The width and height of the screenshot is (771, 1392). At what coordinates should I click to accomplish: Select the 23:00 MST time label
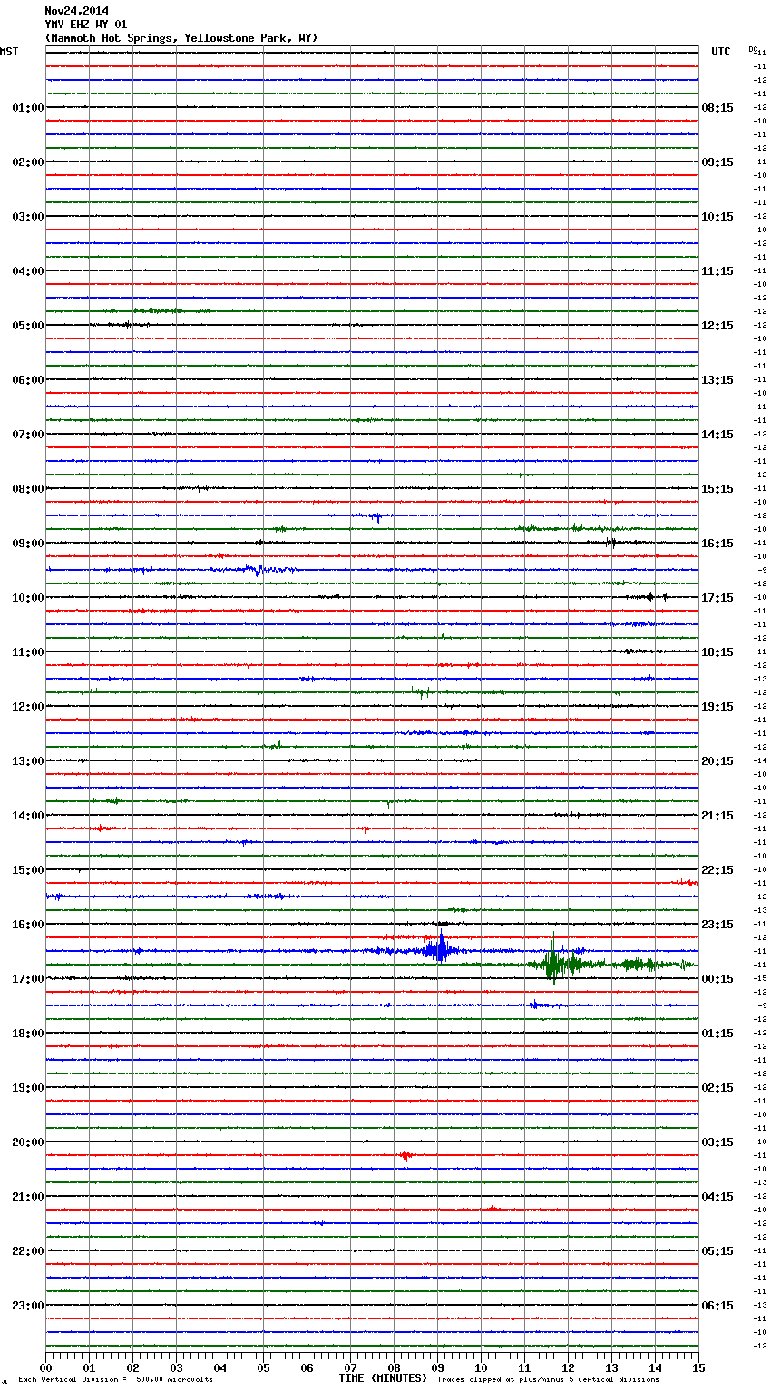pos(27,1306)
